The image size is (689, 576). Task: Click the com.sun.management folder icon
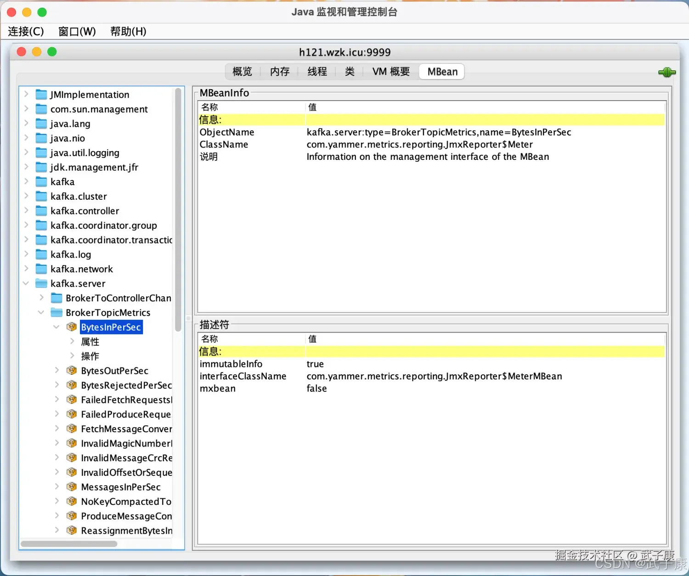[x=41, y=109]
